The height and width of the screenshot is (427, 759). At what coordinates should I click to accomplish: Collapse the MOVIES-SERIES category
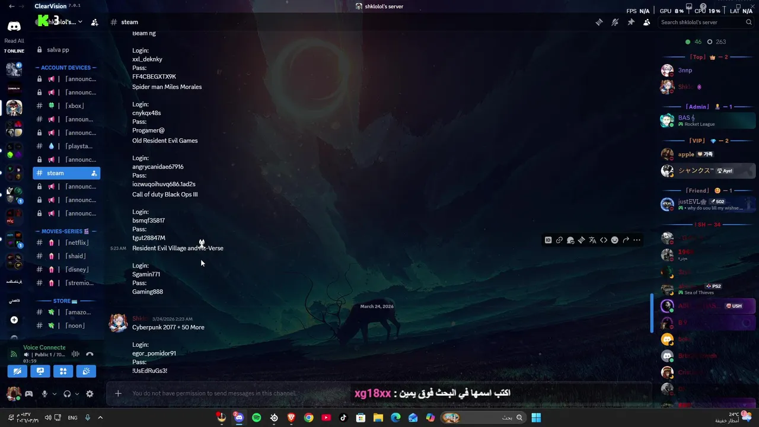tap(66, 231)
